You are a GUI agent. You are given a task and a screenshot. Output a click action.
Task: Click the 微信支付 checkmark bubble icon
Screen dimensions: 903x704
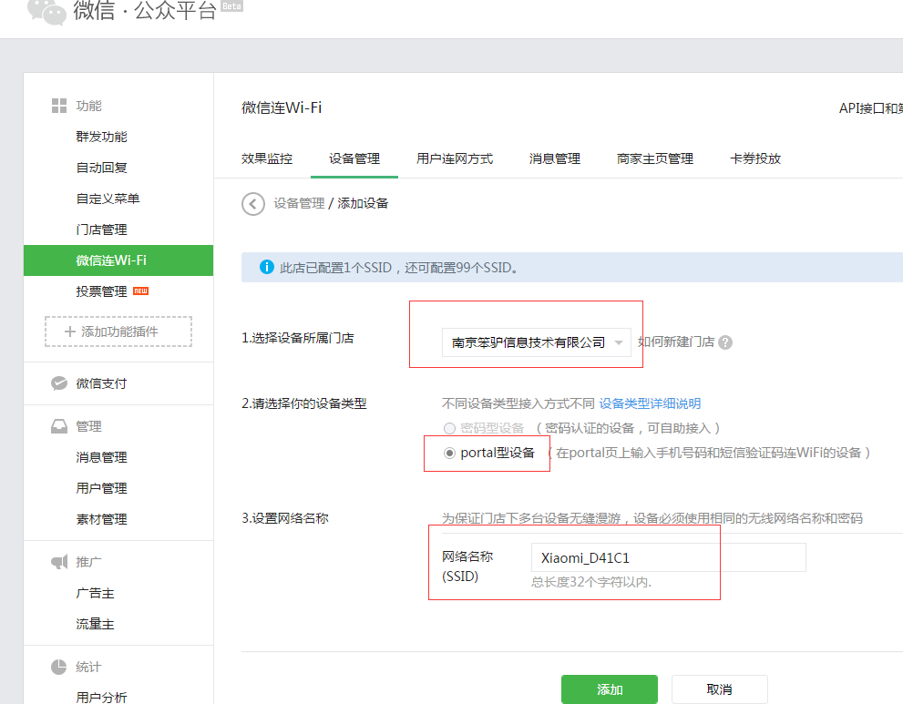pyautogui.click(x=59, y=383)
